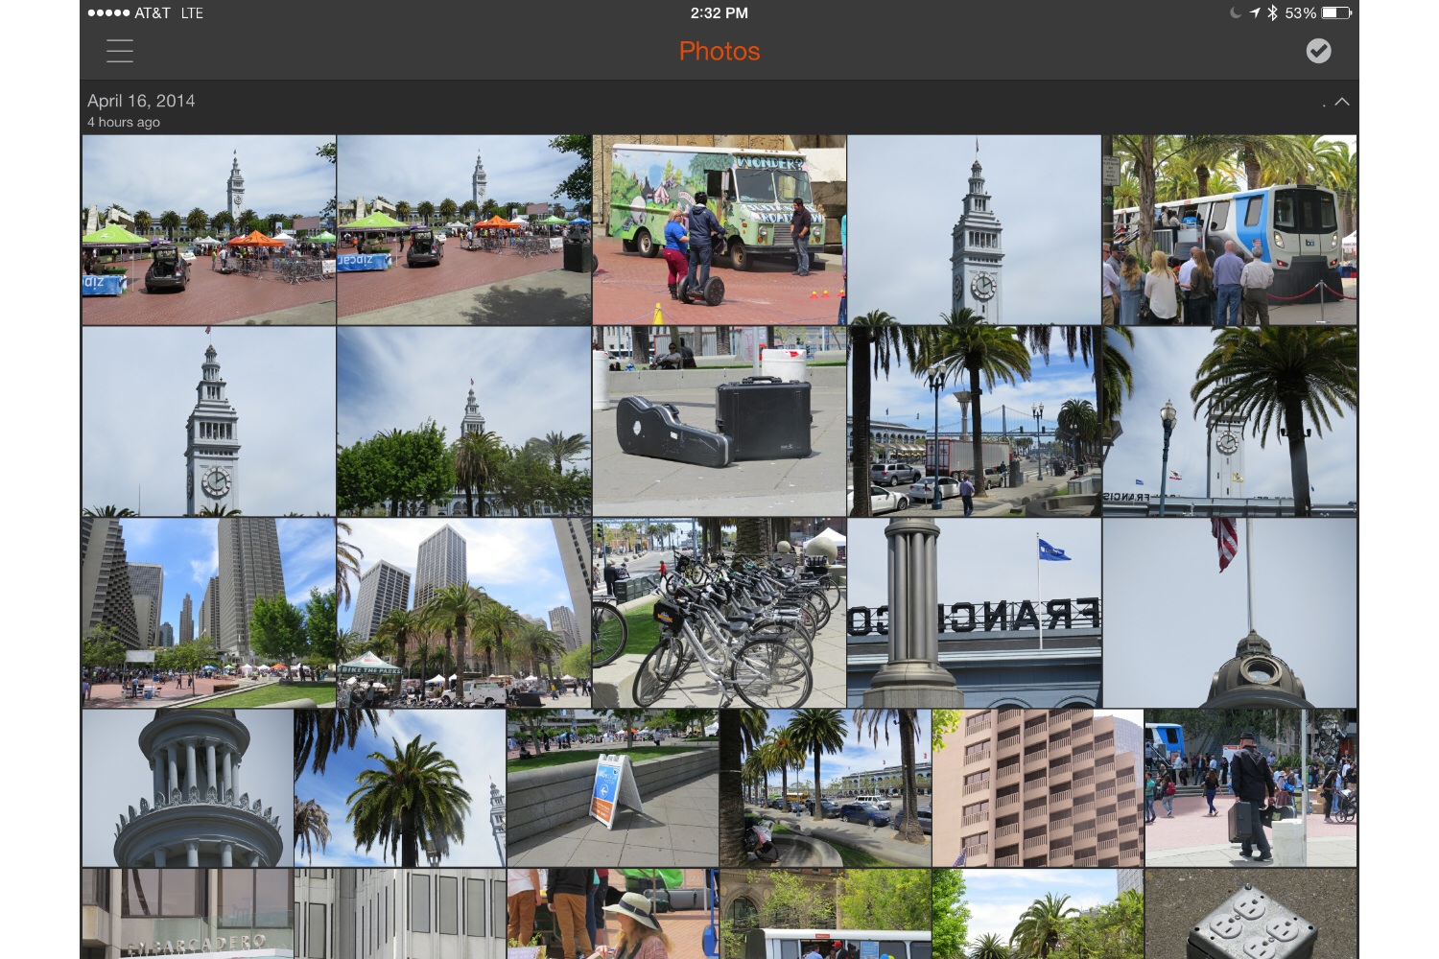Open the woman in sun hat photo
The height and width of the screenshot is (959, 1439).
613,914
